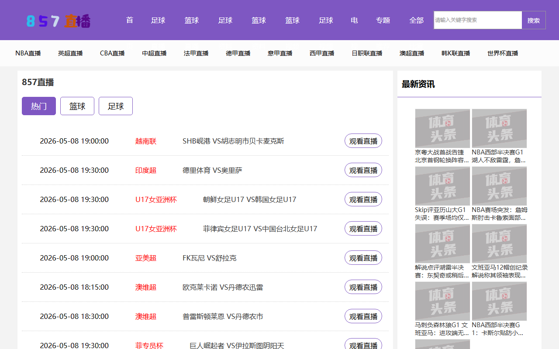
Task: Watch live for 普雷斯顿莱恩 VS丹德农市
Action: (363, 316)
